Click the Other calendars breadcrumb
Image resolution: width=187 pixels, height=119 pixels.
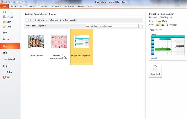click(x=70, y=20)
